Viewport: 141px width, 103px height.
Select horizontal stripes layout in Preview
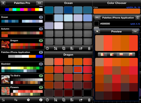121,54
